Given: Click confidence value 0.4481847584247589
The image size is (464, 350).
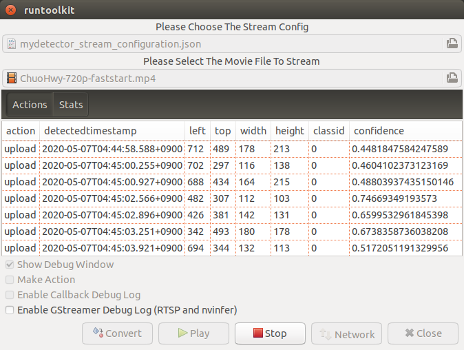Looking at the screenshot, I should coord(400,149).
